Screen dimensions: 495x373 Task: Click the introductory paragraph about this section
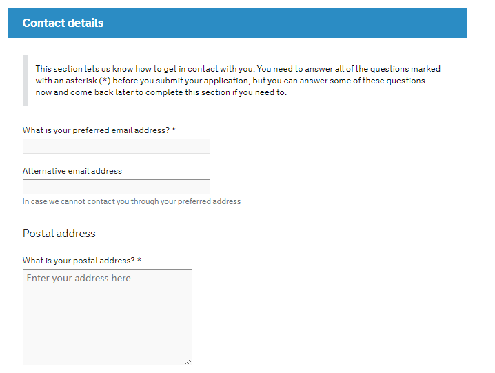tap(238, 81)
